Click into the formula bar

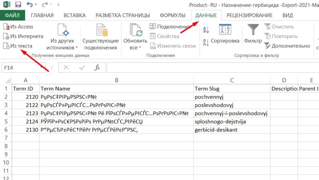click(213, 68)
